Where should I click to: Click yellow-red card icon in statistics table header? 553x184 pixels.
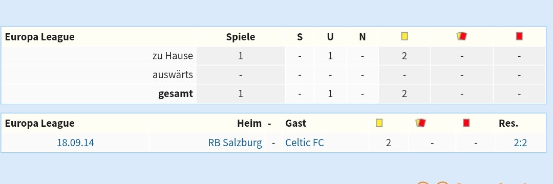pos(462,36)
